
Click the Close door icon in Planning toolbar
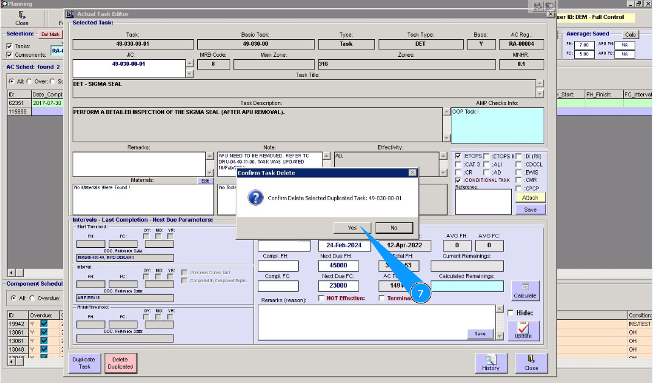click(x=21, y=18)
